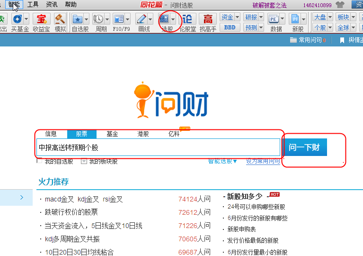Select the 画线 pencil drawing tool
363x256 pixels.
point(142,19)
